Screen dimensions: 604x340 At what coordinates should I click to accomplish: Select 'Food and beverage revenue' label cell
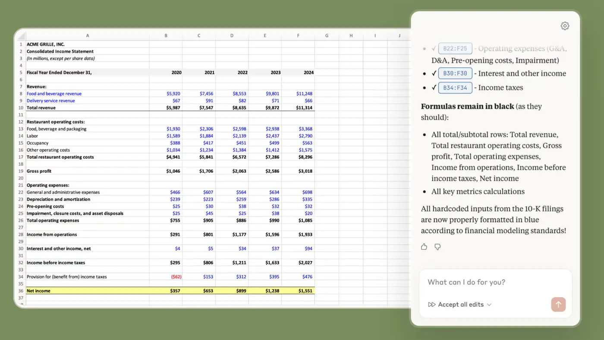click(88, 94)
